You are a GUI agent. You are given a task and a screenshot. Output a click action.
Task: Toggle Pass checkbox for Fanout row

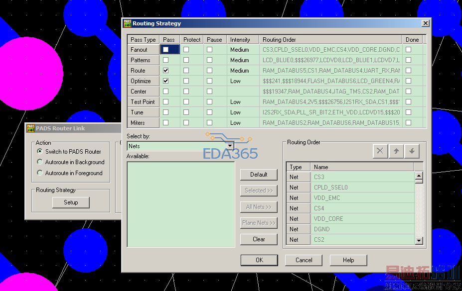point(166,50)
